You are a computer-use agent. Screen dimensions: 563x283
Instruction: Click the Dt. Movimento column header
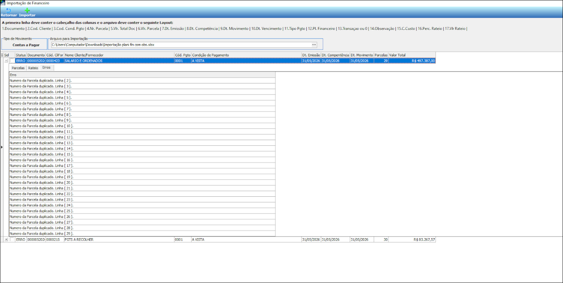[x=362, y=55]
